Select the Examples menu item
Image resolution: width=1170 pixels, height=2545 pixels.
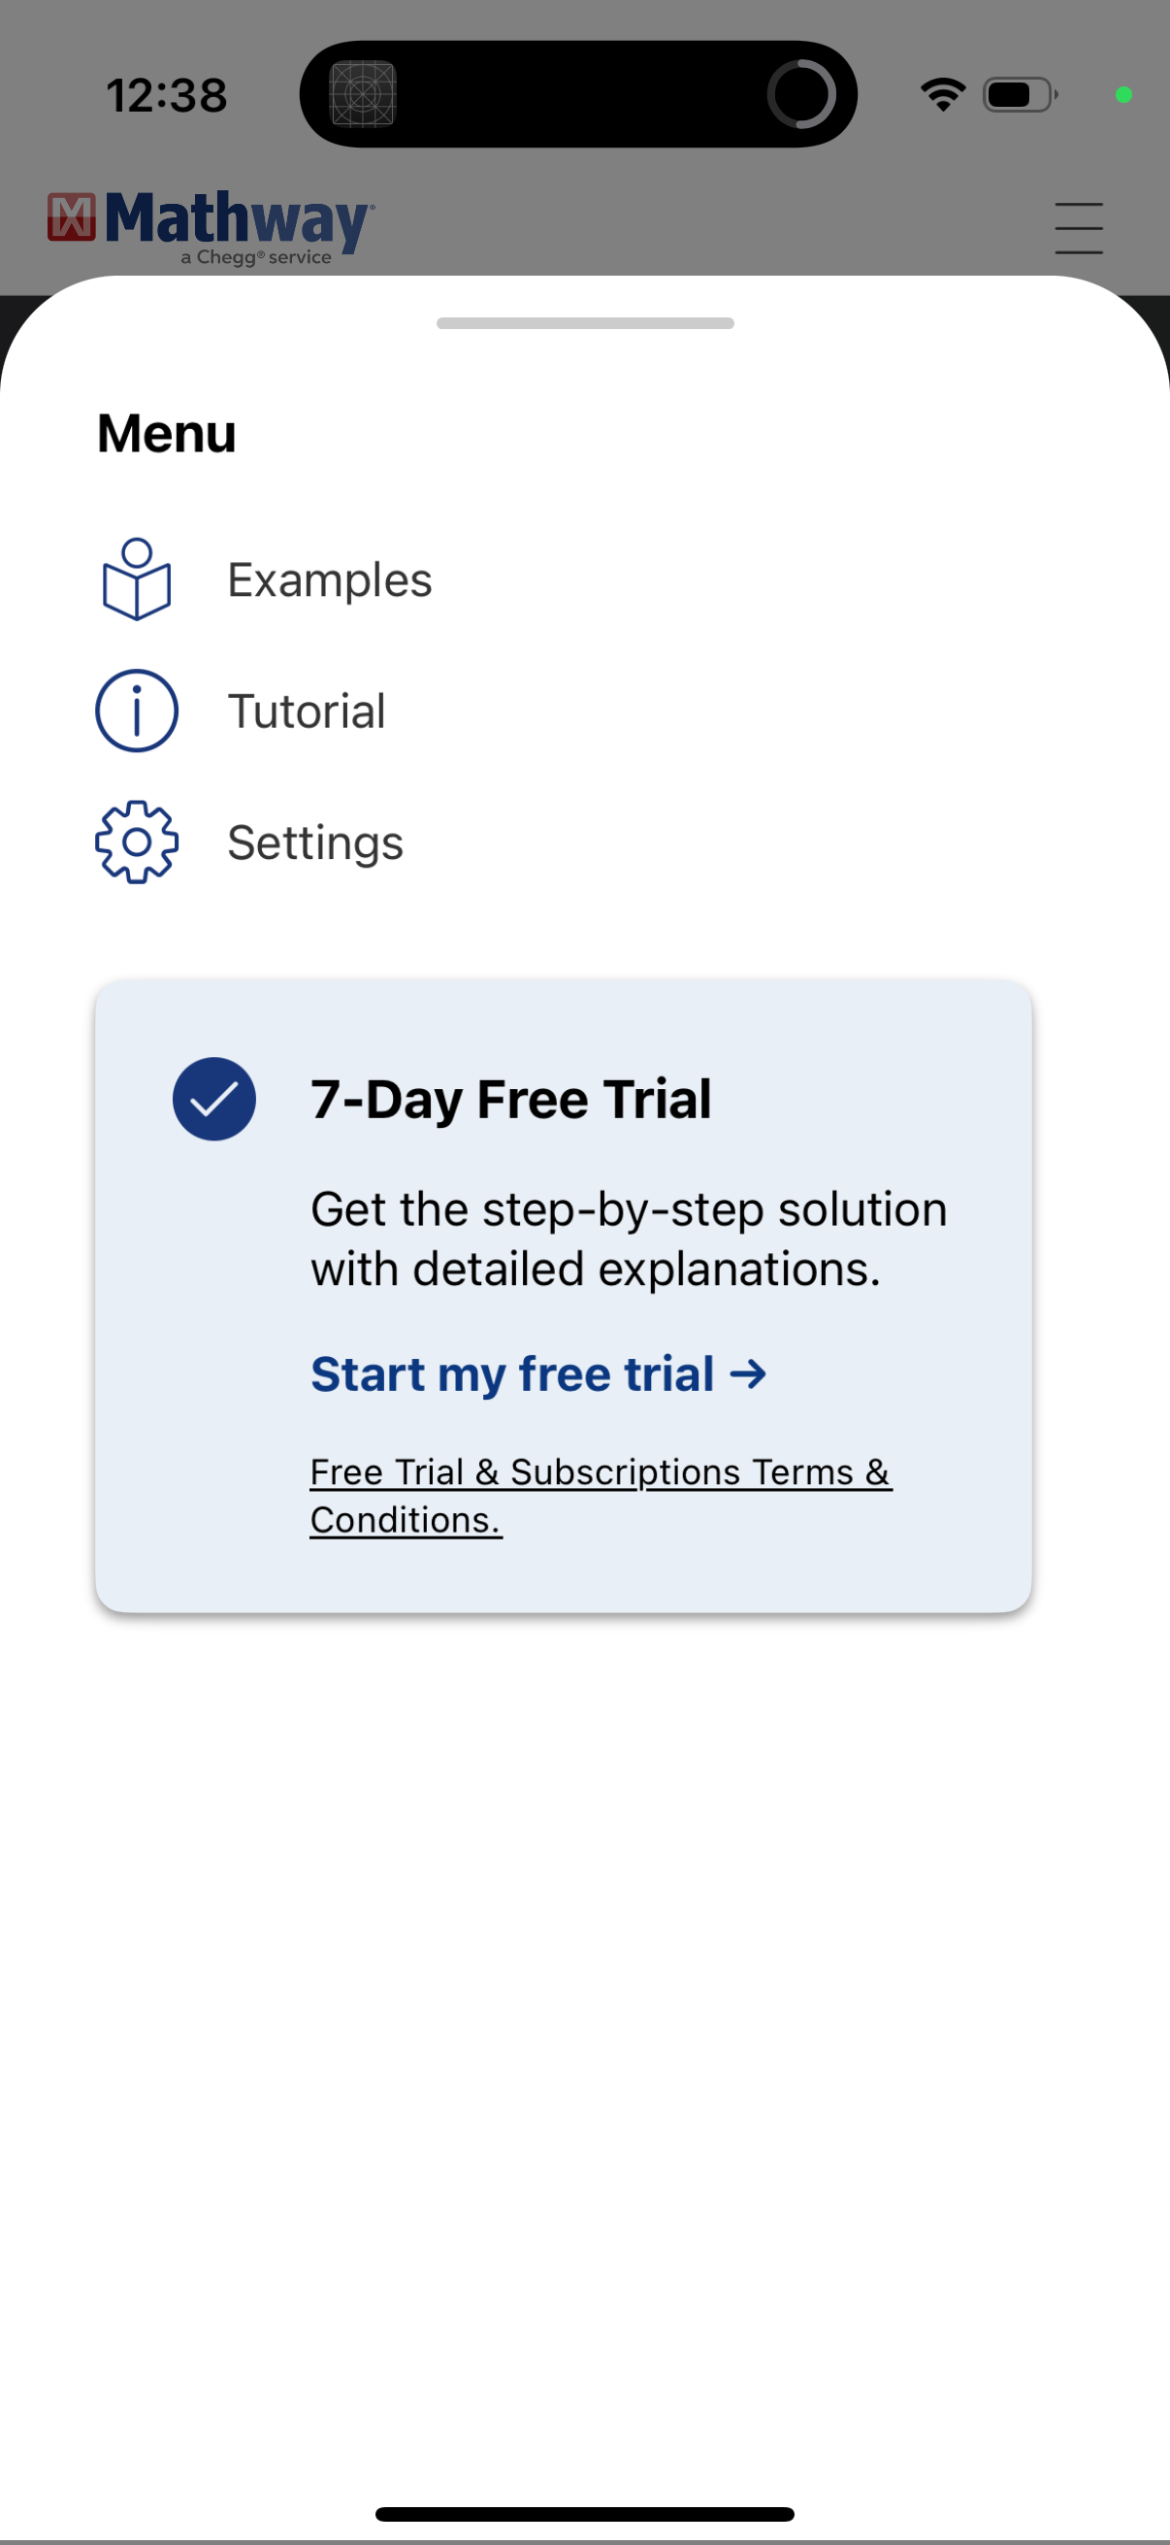[x=330, y=580]
